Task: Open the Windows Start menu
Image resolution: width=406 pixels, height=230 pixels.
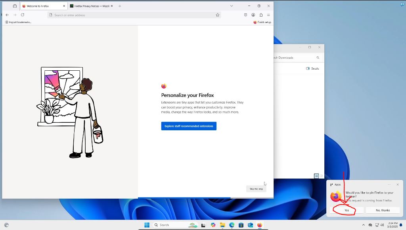Action: point(147,225)
